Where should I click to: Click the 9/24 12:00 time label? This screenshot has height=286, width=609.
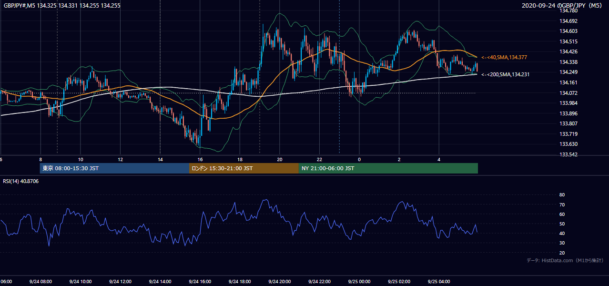[x=120, y=282]
